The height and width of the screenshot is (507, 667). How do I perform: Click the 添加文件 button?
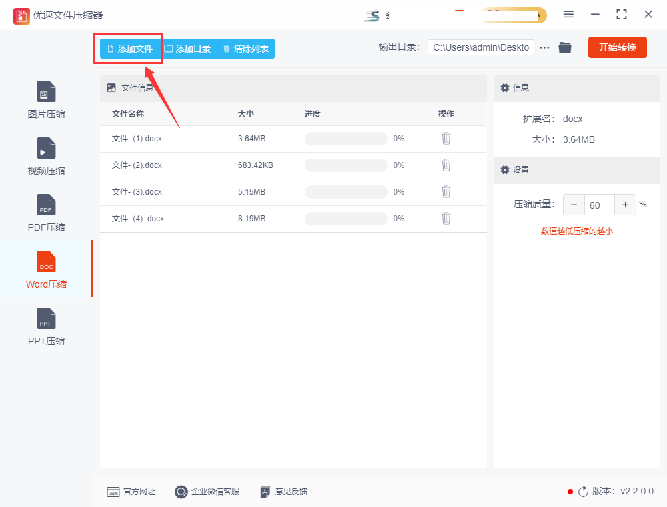pyautogui.click(x=131, y=49)
